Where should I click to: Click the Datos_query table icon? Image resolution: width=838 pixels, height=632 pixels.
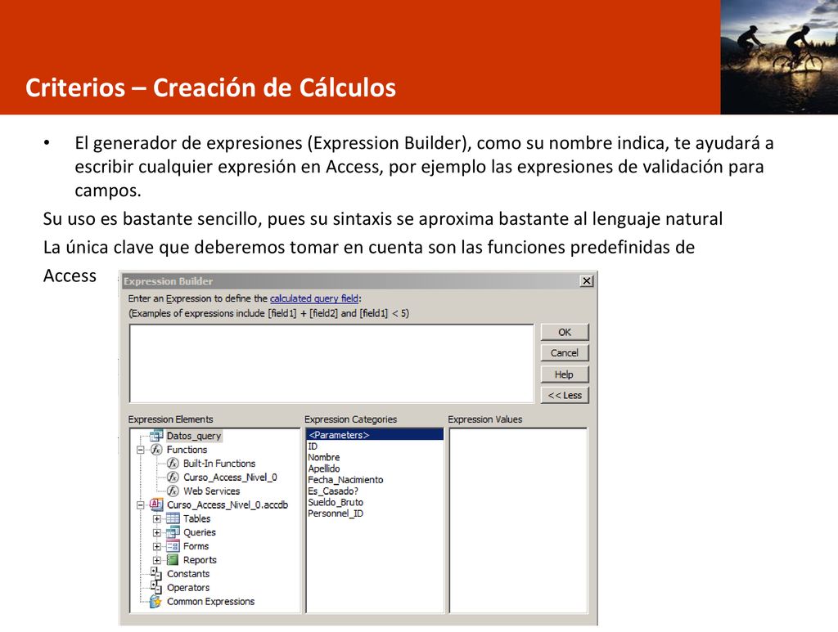pos(156,436)
